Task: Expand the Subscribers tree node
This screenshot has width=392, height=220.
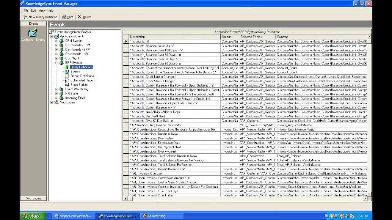Action: (x=51, y=102)
